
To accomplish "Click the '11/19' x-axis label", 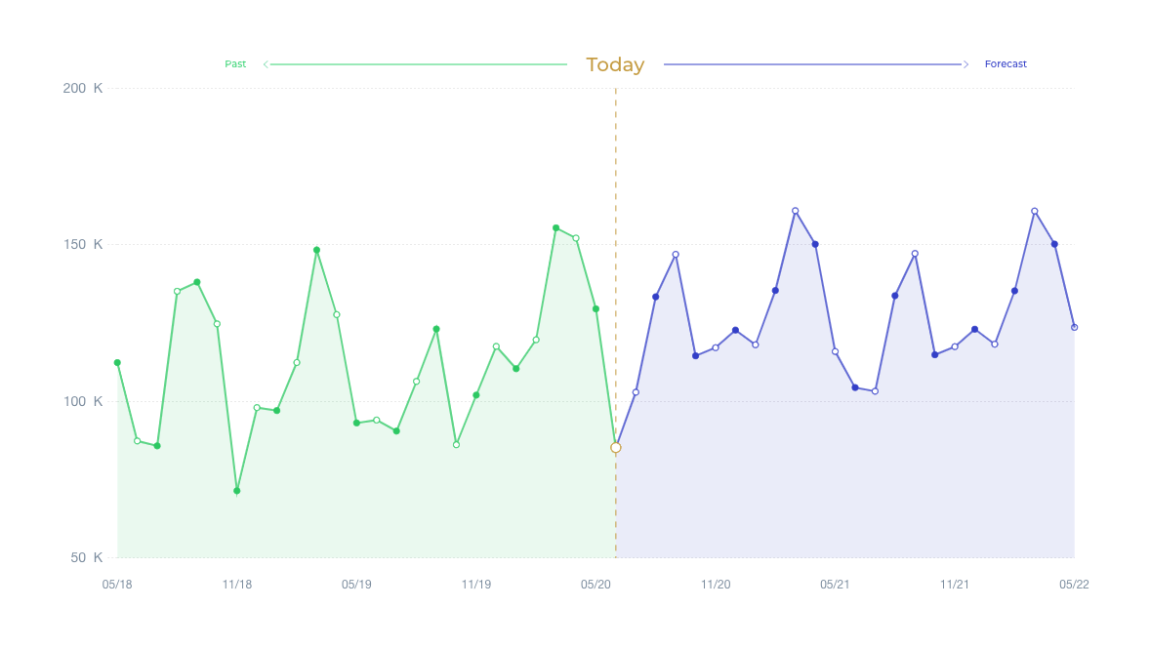I will coord(476,585).
